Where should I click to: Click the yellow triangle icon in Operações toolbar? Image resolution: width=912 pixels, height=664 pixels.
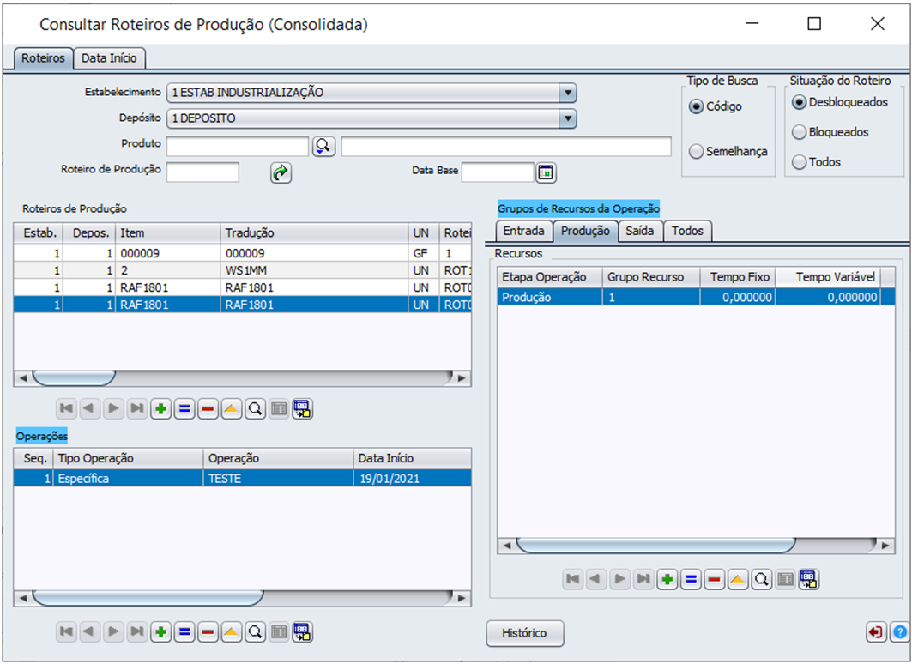coord(232,632)
